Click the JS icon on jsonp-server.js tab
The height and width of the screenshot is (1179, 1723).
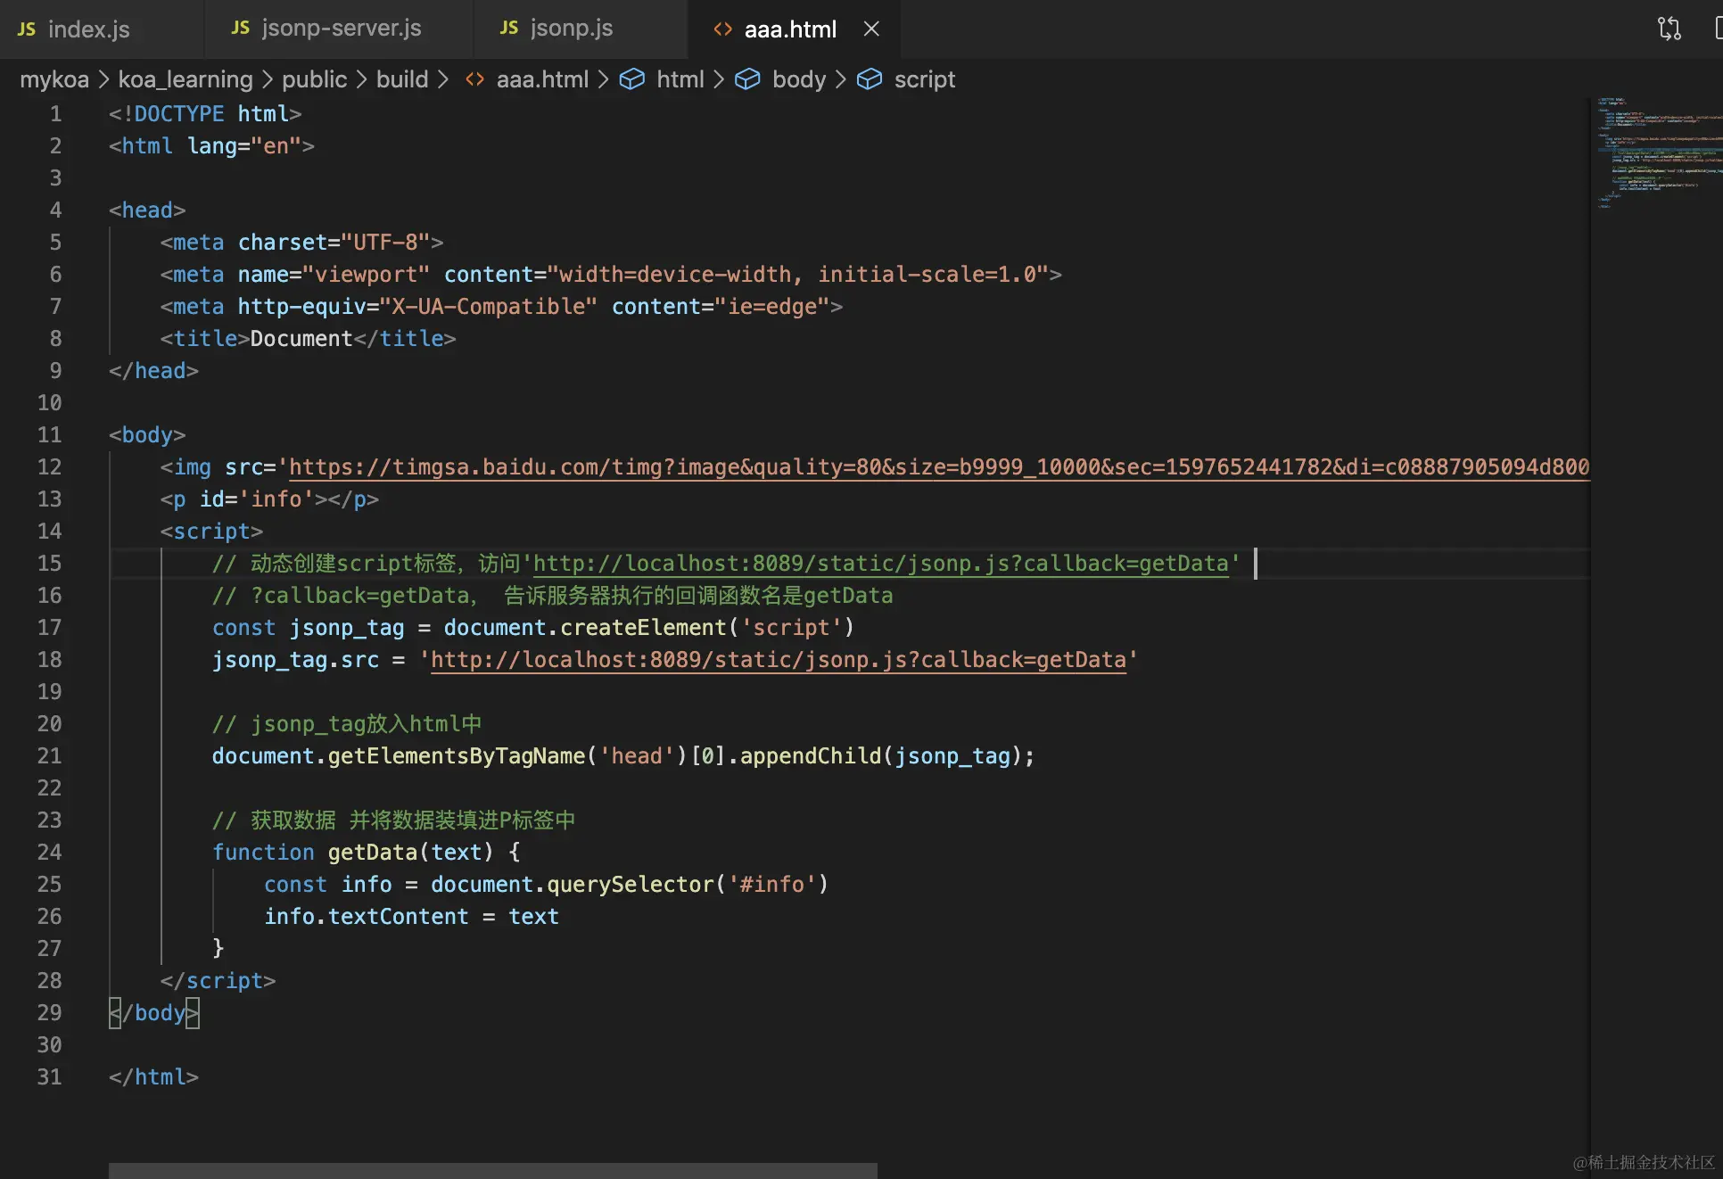(x=240, y=28)
